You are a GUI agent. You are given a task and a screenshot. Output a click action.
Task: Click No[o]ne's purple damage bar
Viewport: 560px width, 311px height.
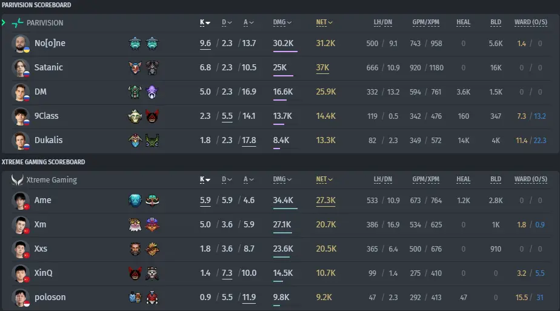click(x=285, y=52)
